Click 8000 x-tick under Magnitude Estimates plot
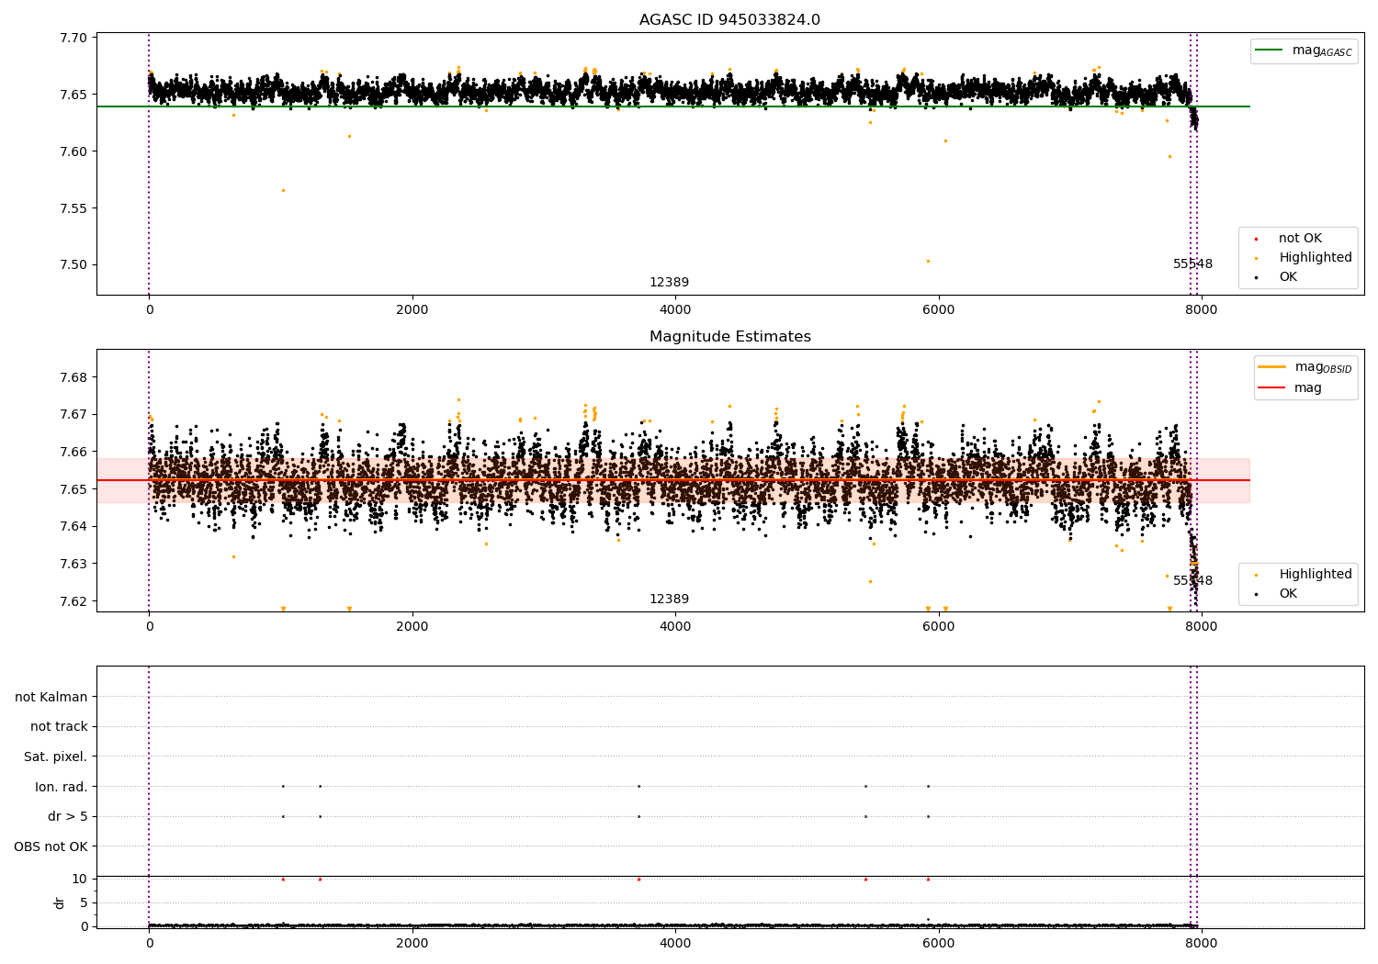The image size is (1378, 964). pos(1201,626)
